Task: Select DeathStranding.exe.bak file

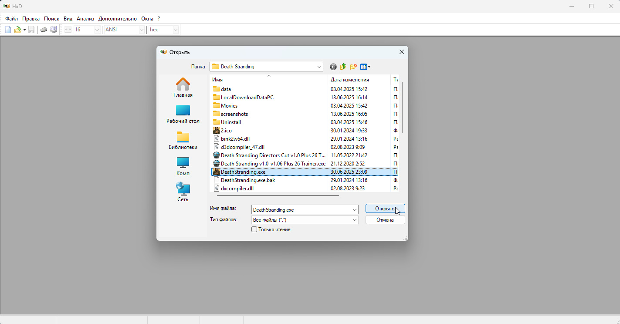Action: click(x=244, y=180)
